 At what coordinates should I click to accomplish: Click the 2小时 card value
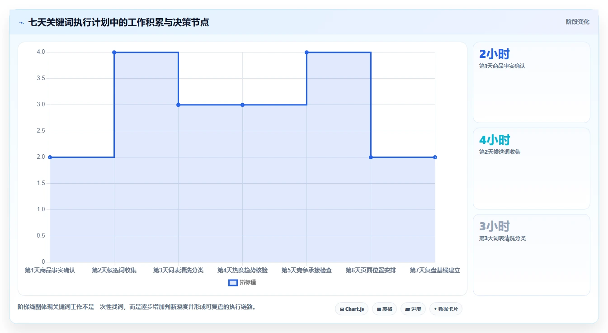click(495, 54)
